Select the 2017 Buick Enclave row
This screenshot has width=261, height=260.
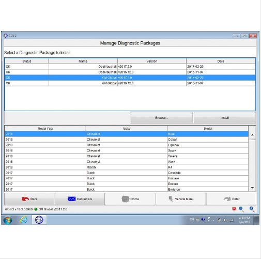point(127,178)
